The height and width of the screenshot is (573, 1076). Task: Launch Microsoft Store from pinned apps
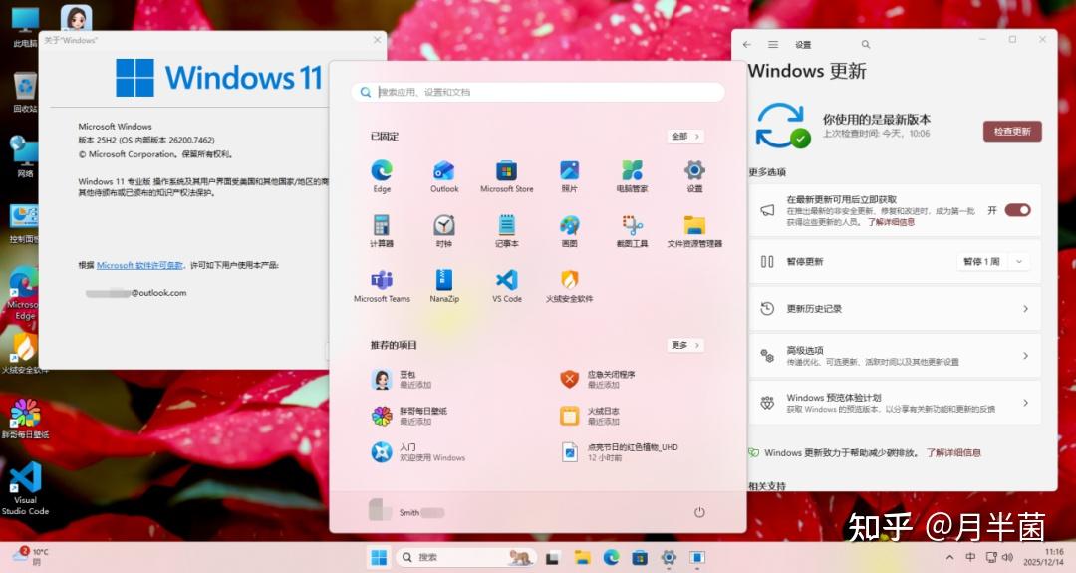pyautogui.click(x=506, y=175)
